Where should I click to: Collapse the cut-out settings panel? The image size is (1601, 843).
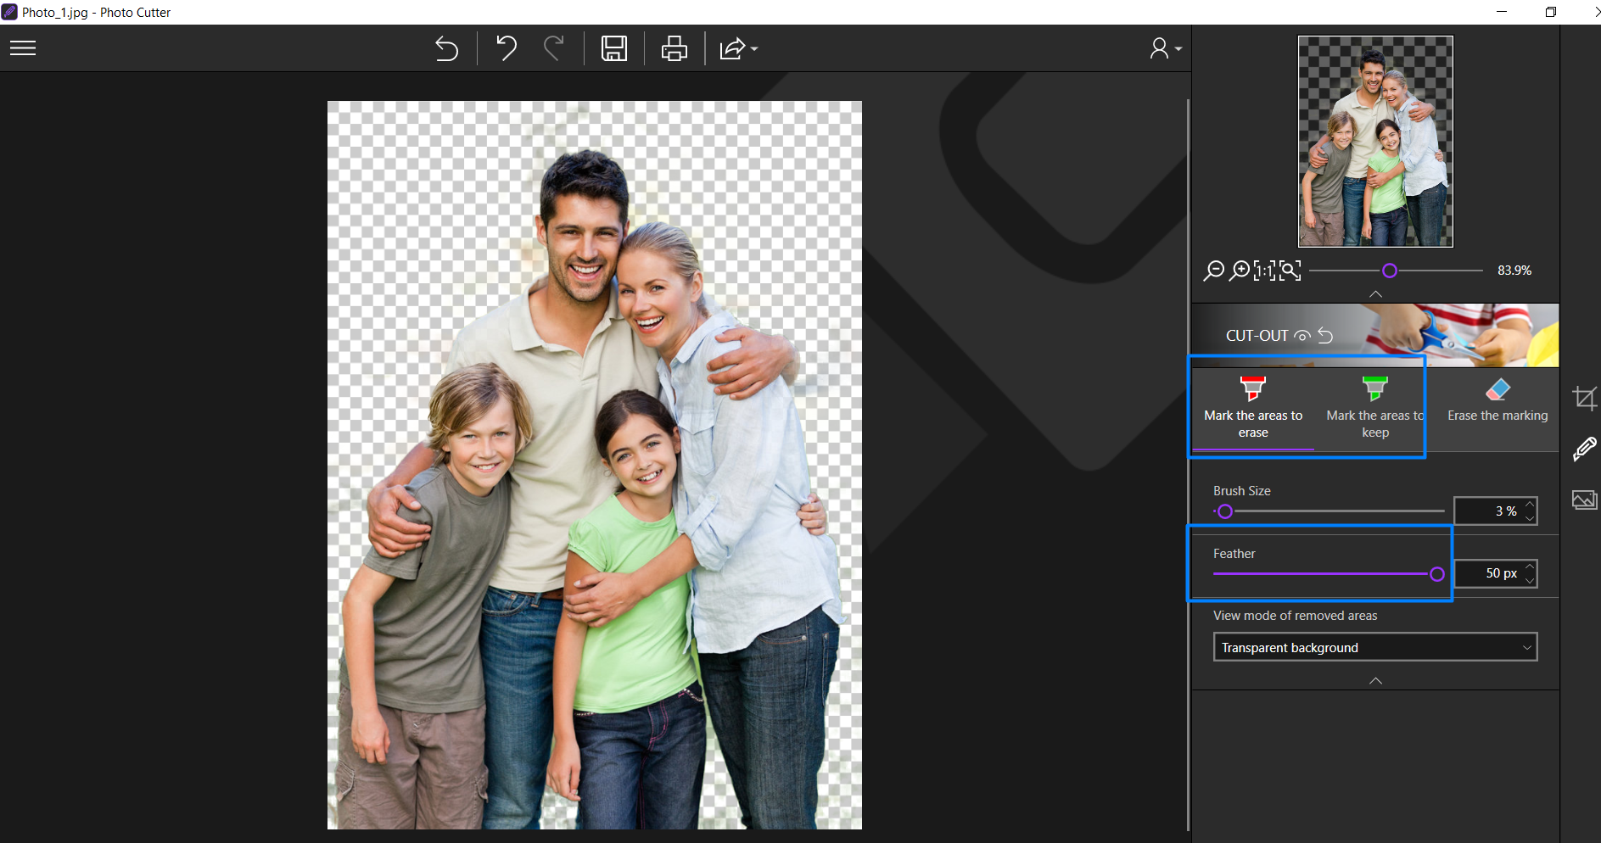point(1376,681)
